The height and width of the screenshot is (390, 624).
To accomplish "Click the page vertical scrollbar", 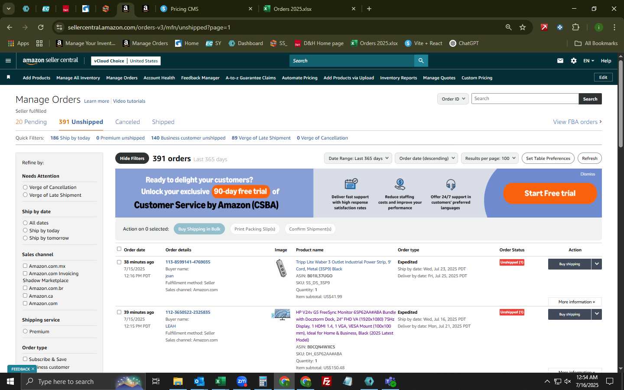I will 621,104.
